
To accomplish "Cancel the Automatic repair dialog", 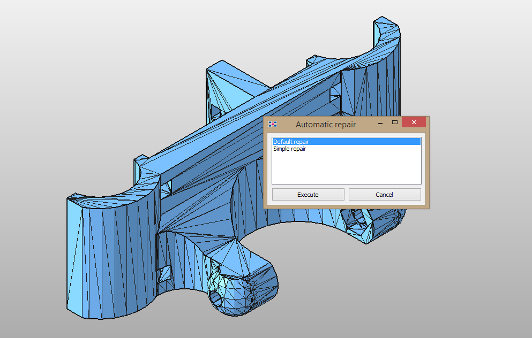I will click(x=385, y=194).
